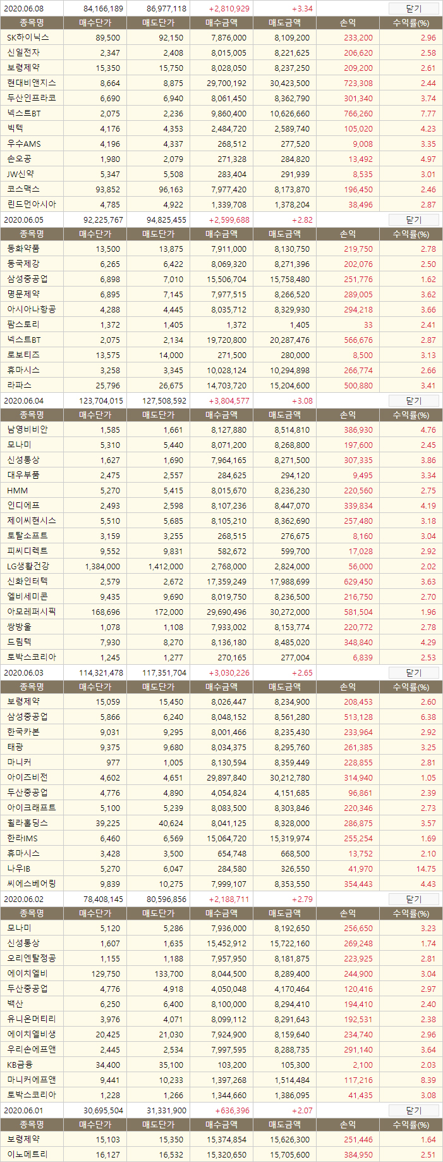This screenshot has width=443, height=1162.
Task: Select the KB금융 stock name
Action: tap(20, 1065)
